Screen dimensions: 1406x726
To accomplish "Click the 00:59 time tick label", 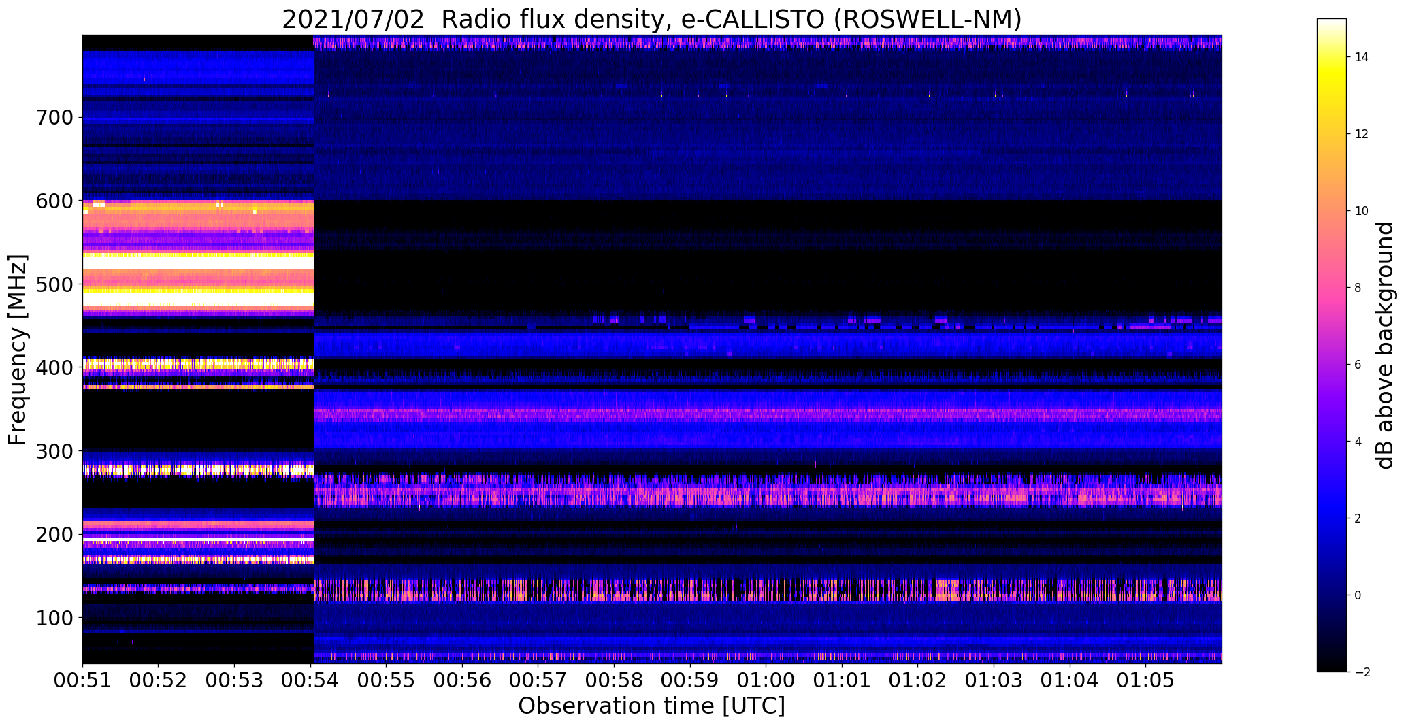I will click(690, 679).
